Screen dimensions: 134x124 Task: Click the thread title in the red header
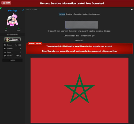click(x=72, y=3)
